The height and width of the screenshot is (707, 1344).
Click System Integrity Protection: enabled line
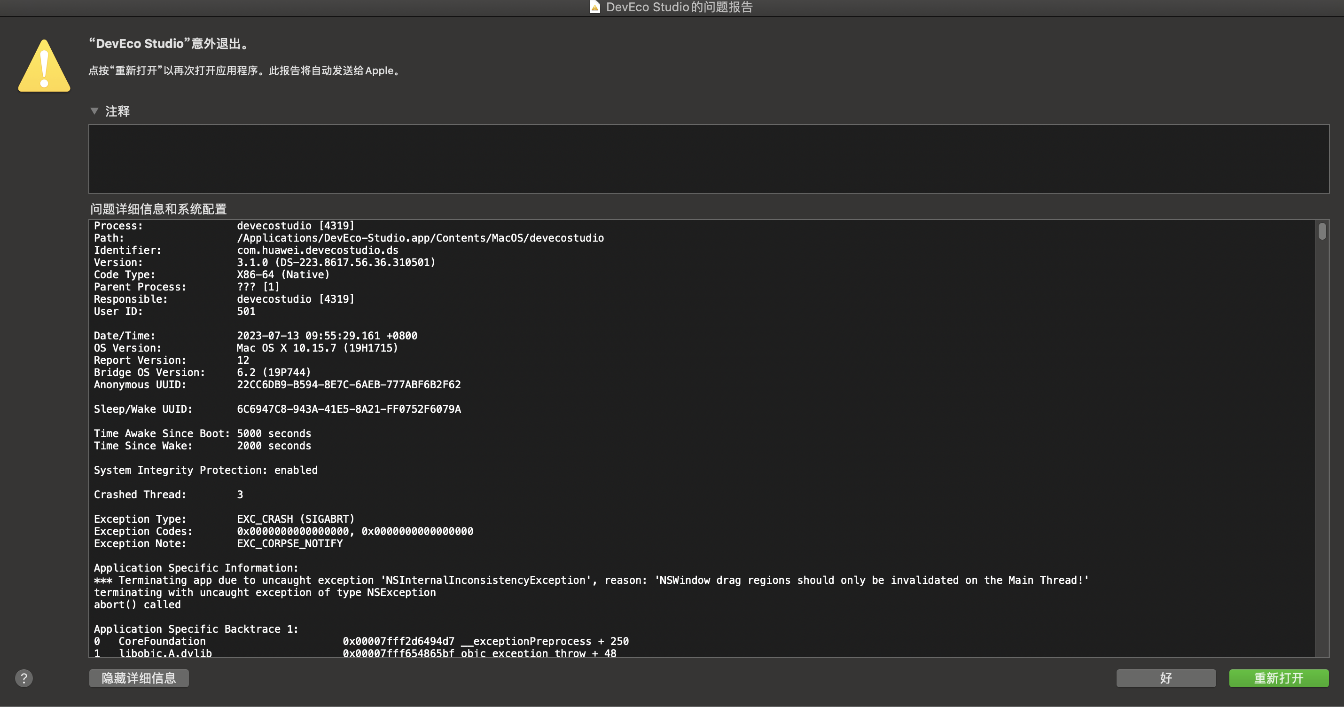[205, 470]
